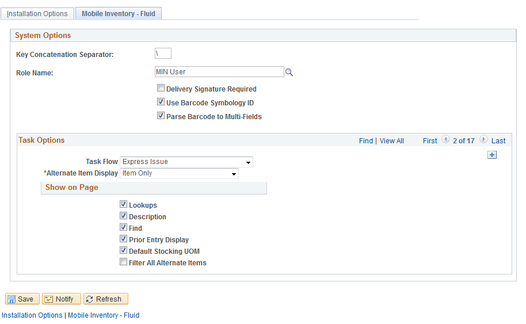Click the 2 of 17 row counter

tap(464, 141)
